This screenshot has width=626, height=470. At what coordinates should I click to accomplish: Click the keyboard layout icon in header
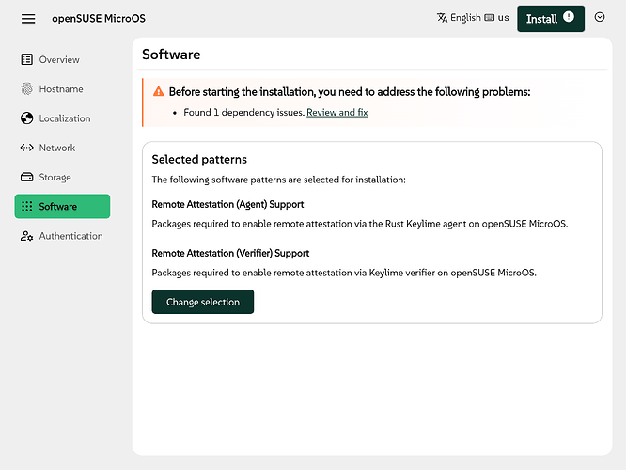click(490, 18)
